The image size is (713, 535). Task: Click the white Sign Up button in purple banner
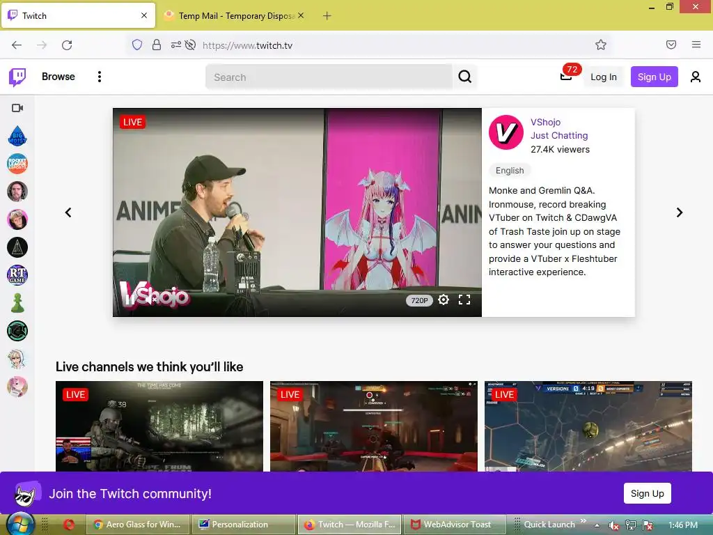[647, 494]
